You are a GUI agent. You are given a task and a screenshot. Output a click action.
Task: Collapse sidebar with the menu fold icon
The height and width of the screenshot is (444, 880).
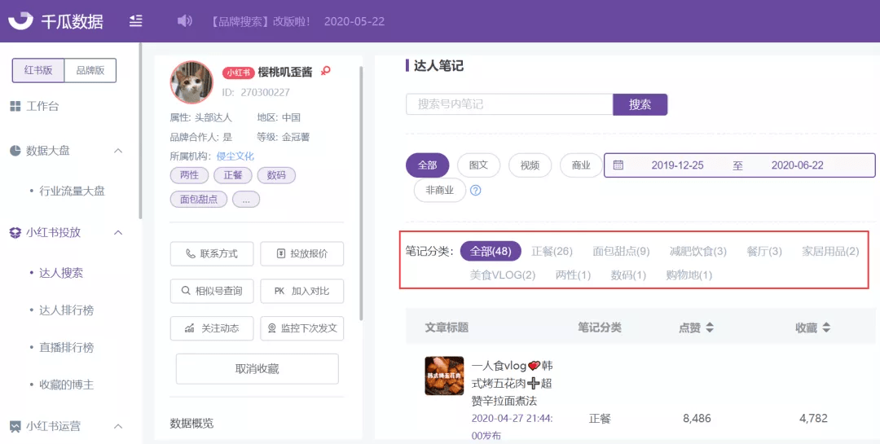(x=136, y=21)
